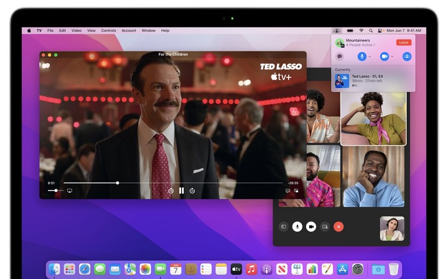Skip back 10 seconds in video
This screenshot has width=448, height=279.
(171, 191)
